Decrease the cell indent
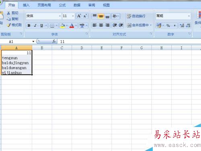This screenshot has height=151, width=201. click(x=115, y=25)
